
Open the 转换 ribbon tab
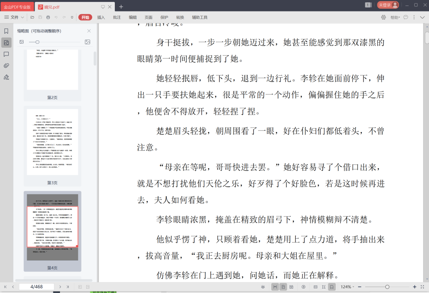tap(180, 17)
